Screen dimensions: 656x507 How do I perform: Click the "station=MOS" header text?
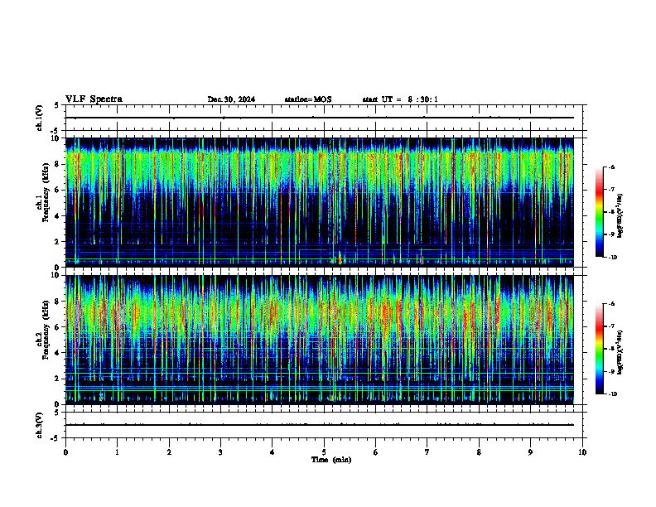308,99
